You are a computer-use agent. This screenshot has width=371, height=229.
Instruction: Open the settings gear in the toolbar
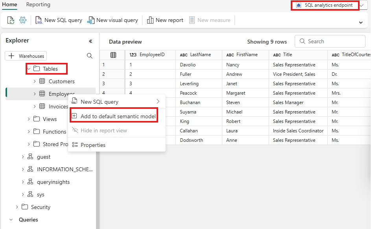click(x=23, y=20)
